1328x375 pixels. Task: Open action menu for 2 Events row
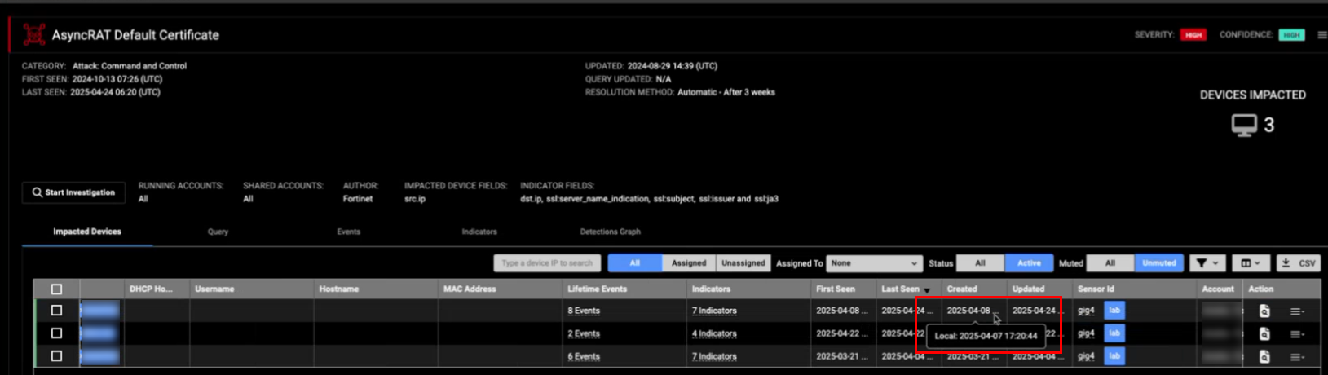coord(1296,334)
